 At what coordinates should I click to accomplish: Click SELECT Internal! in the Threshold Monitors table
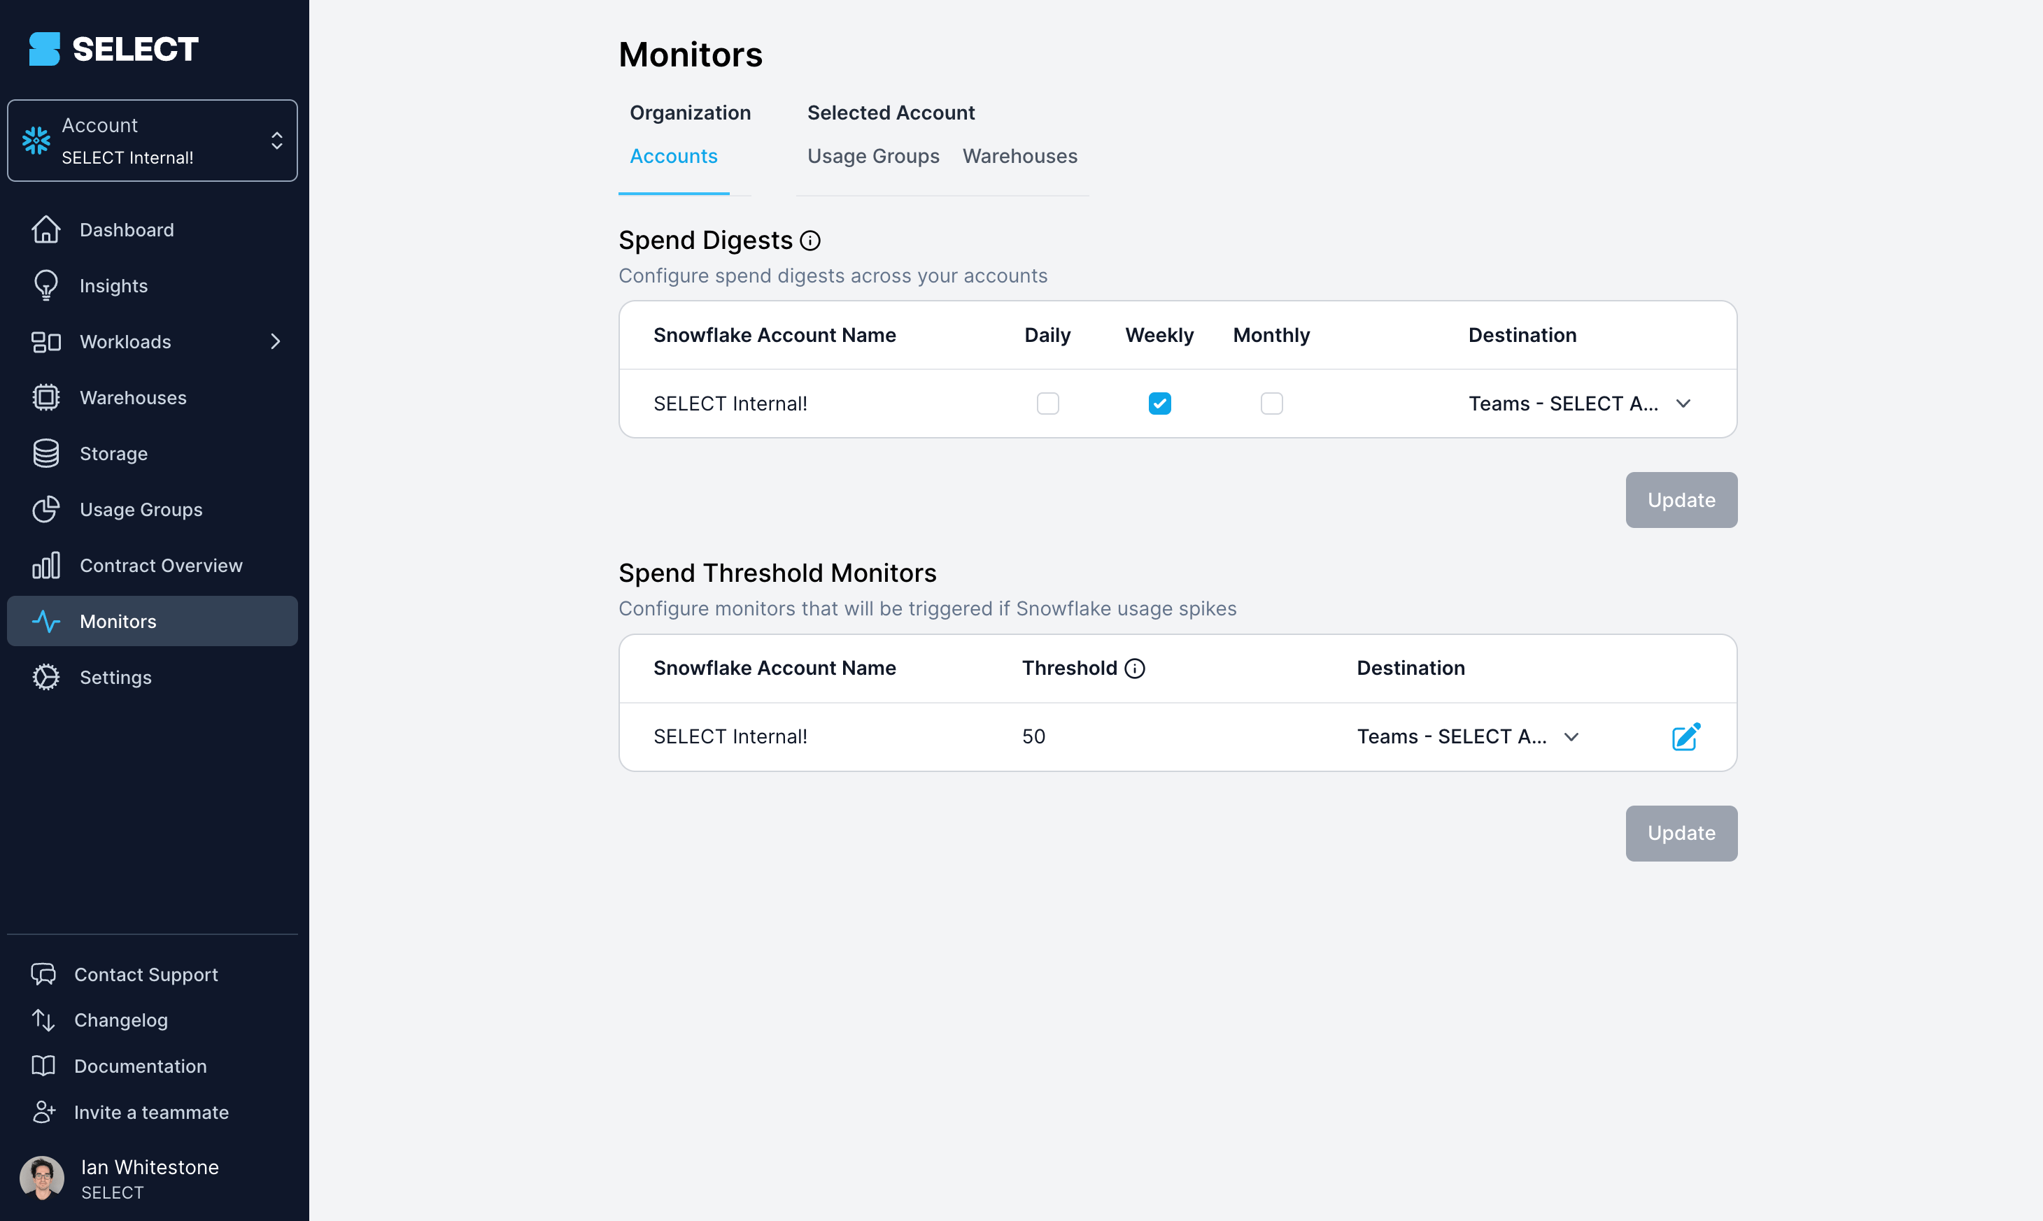click(730, 736)
